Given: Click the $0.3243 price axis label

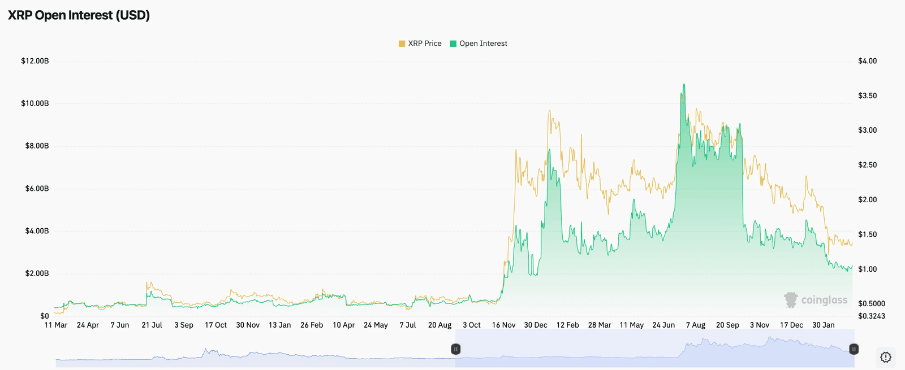Looking at the screenshot, I should pos(871,316).
